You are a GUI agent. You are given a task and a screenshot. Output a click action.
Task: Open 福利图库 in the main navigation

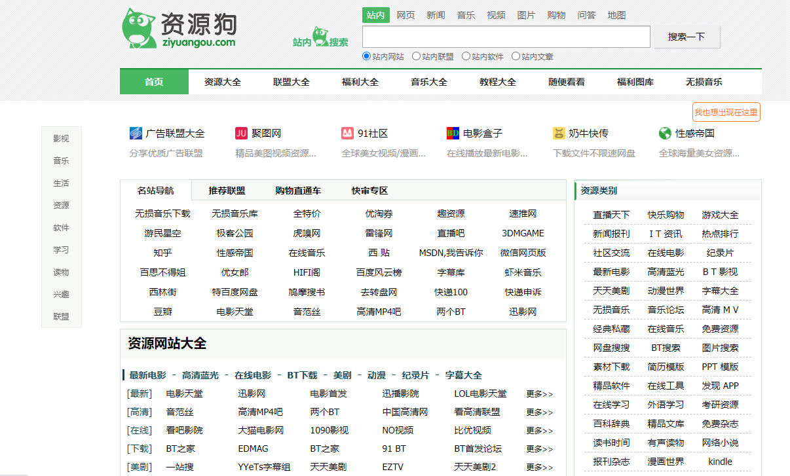[x=635, y=82]
